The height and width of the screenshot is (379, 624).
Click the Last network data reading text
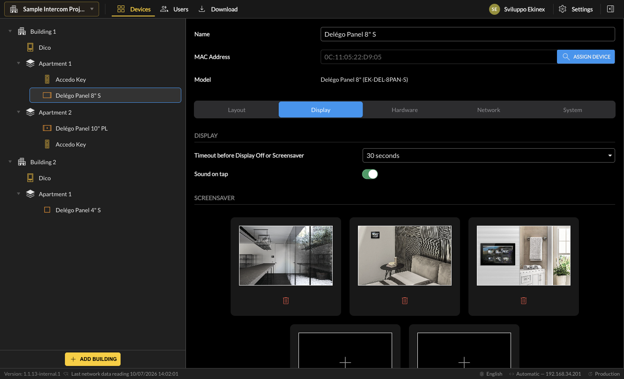(x=125, y=374)
